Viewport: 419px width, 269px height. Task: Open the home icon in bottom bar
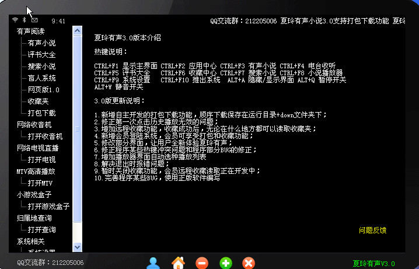pyautogui.click(x=178, y=263)
